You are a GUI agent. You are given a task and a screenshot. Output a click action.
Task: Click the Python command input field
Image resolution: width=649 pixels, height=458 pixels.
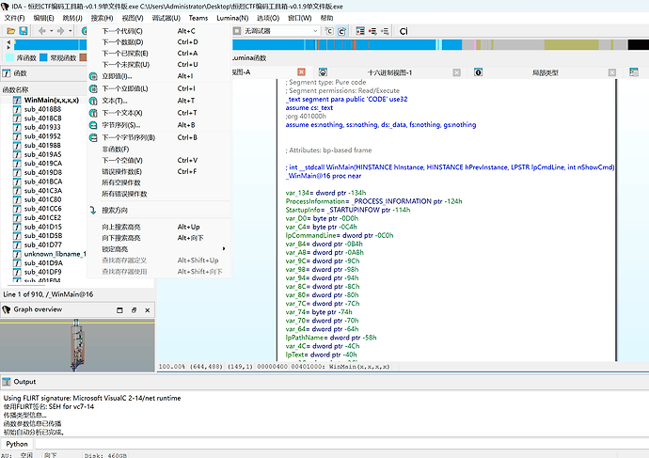[341, 444]
